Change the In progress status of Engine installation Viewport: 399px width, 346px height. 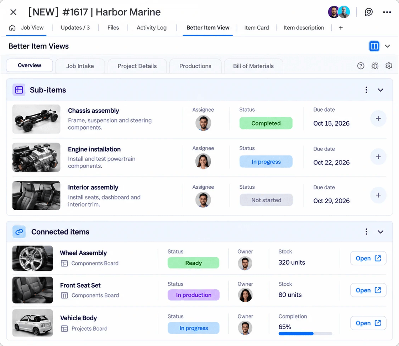tap(266, 162)
